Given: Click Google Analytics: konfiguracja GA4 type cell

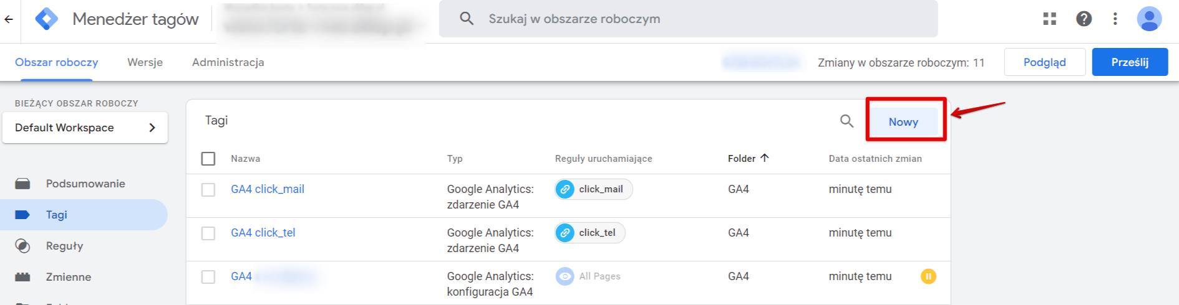Looking at the screenshot, I should (x=490, y=284).
